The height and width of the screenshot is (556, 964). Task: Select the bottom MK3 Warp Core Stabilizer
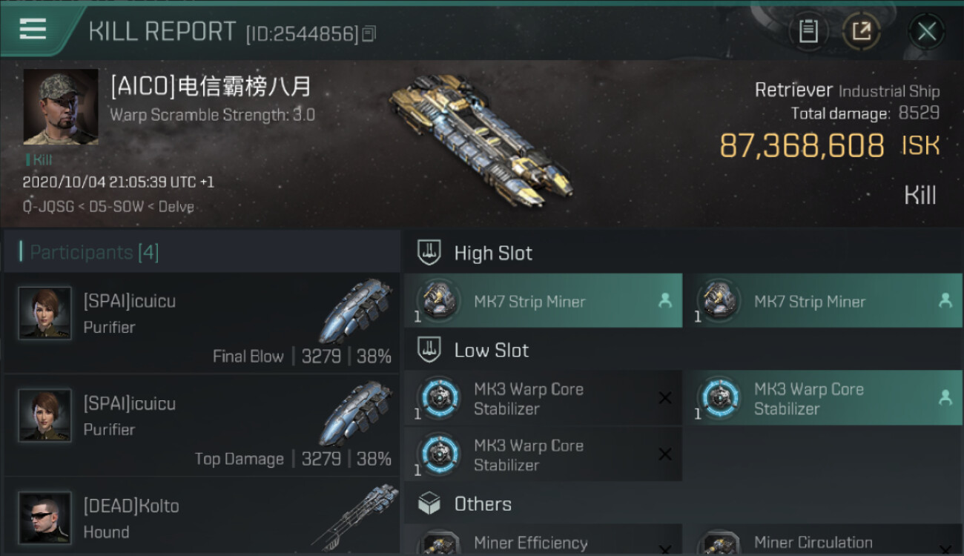(x=543, y=454)
